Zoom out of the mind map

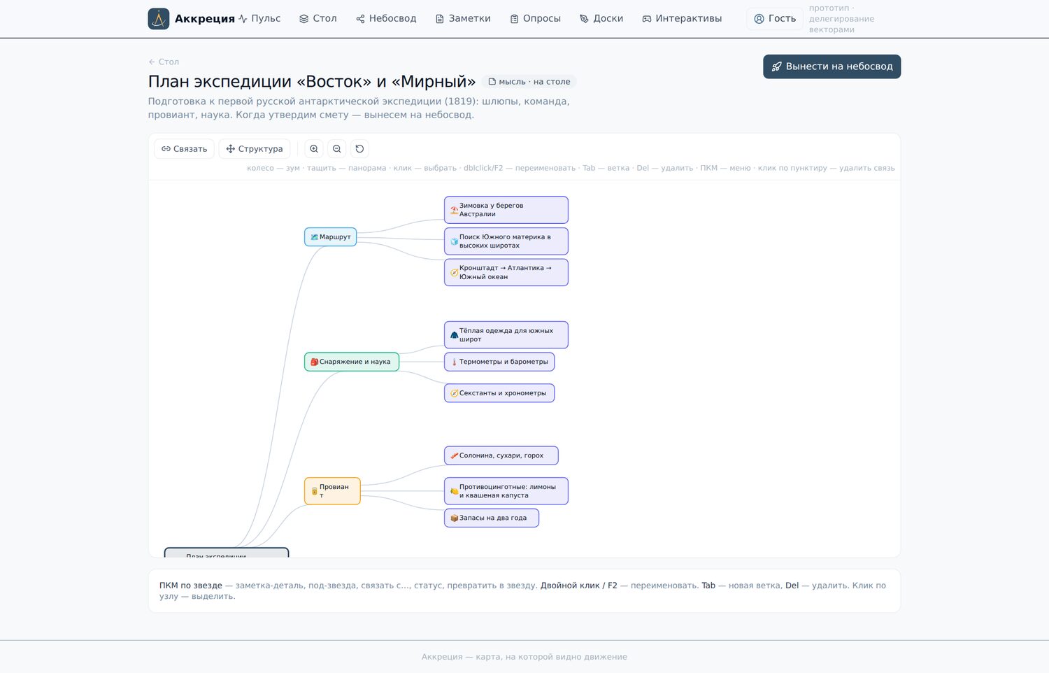pyautogui.click(x=337, y=149)
